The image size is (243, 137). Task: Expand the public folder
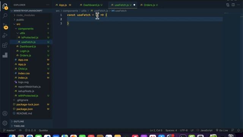[20, 20]
